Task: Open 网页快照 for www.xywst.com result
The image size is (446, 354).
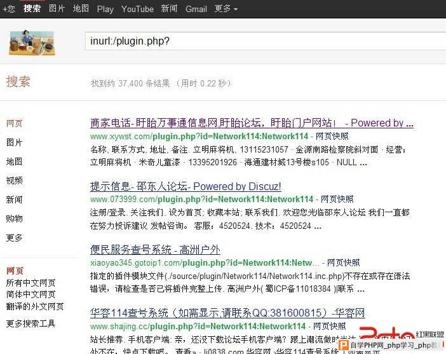Action: [332, 136]
